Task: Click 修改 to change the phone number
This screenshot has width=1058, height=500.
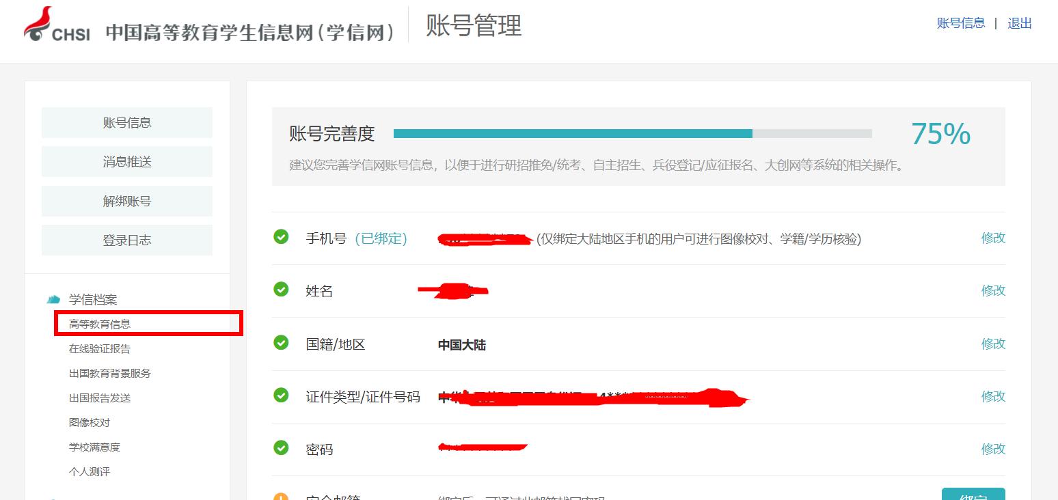Action: (993, 238)
